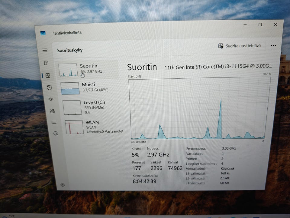The width and height of the screenshot is (290, 218).
Task: Click the Muisti mini graph thumbnail
Action: [70, 88]
